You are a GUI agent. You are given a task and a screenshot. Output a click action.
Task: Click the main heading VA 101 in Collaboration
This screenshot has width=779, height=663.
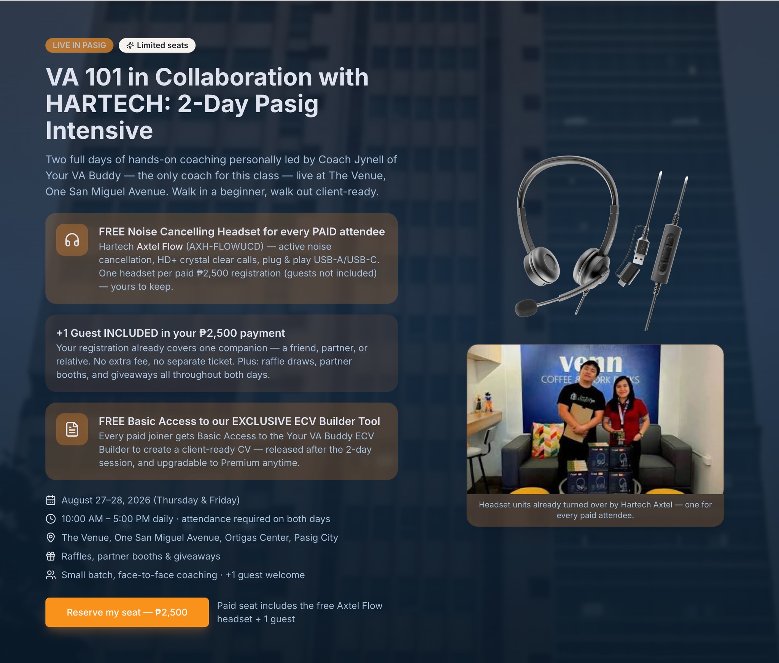tap(207, 103)
